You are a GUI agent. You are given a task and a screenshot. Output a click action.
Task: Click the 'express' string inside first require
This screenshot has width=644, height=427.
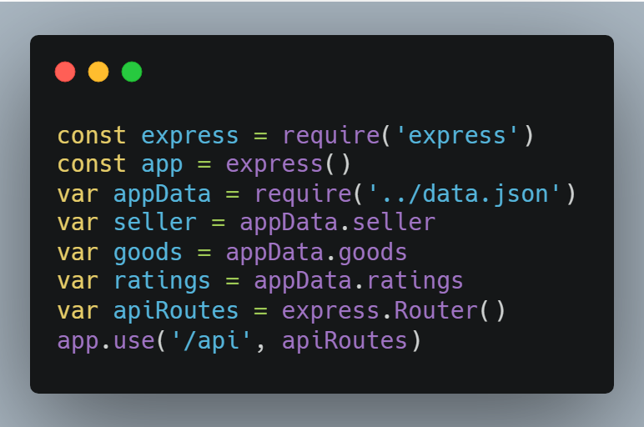tap(457, 136)
